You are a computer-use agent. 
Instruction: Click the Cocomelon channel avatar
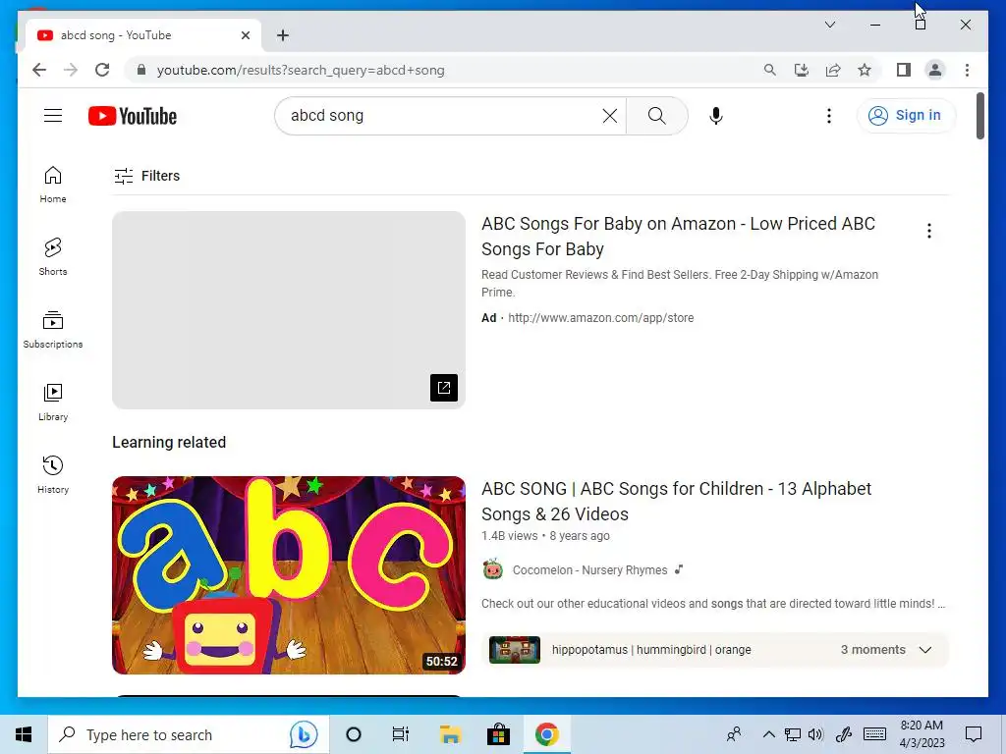click(493, 569)
